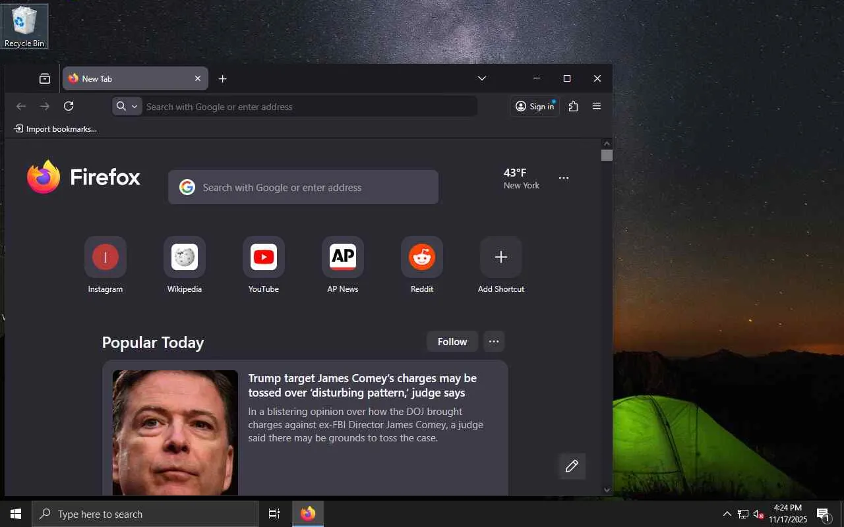844x527 pixels.
Task: Open the Windows Start menu
Action: point(16,514)
